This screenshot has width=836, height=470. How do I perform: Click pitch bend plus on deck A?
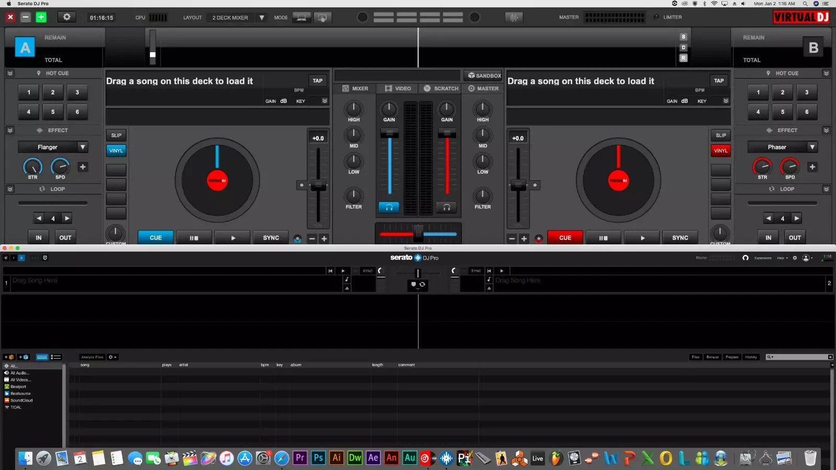pyautogui.click(x=324, y=239)
